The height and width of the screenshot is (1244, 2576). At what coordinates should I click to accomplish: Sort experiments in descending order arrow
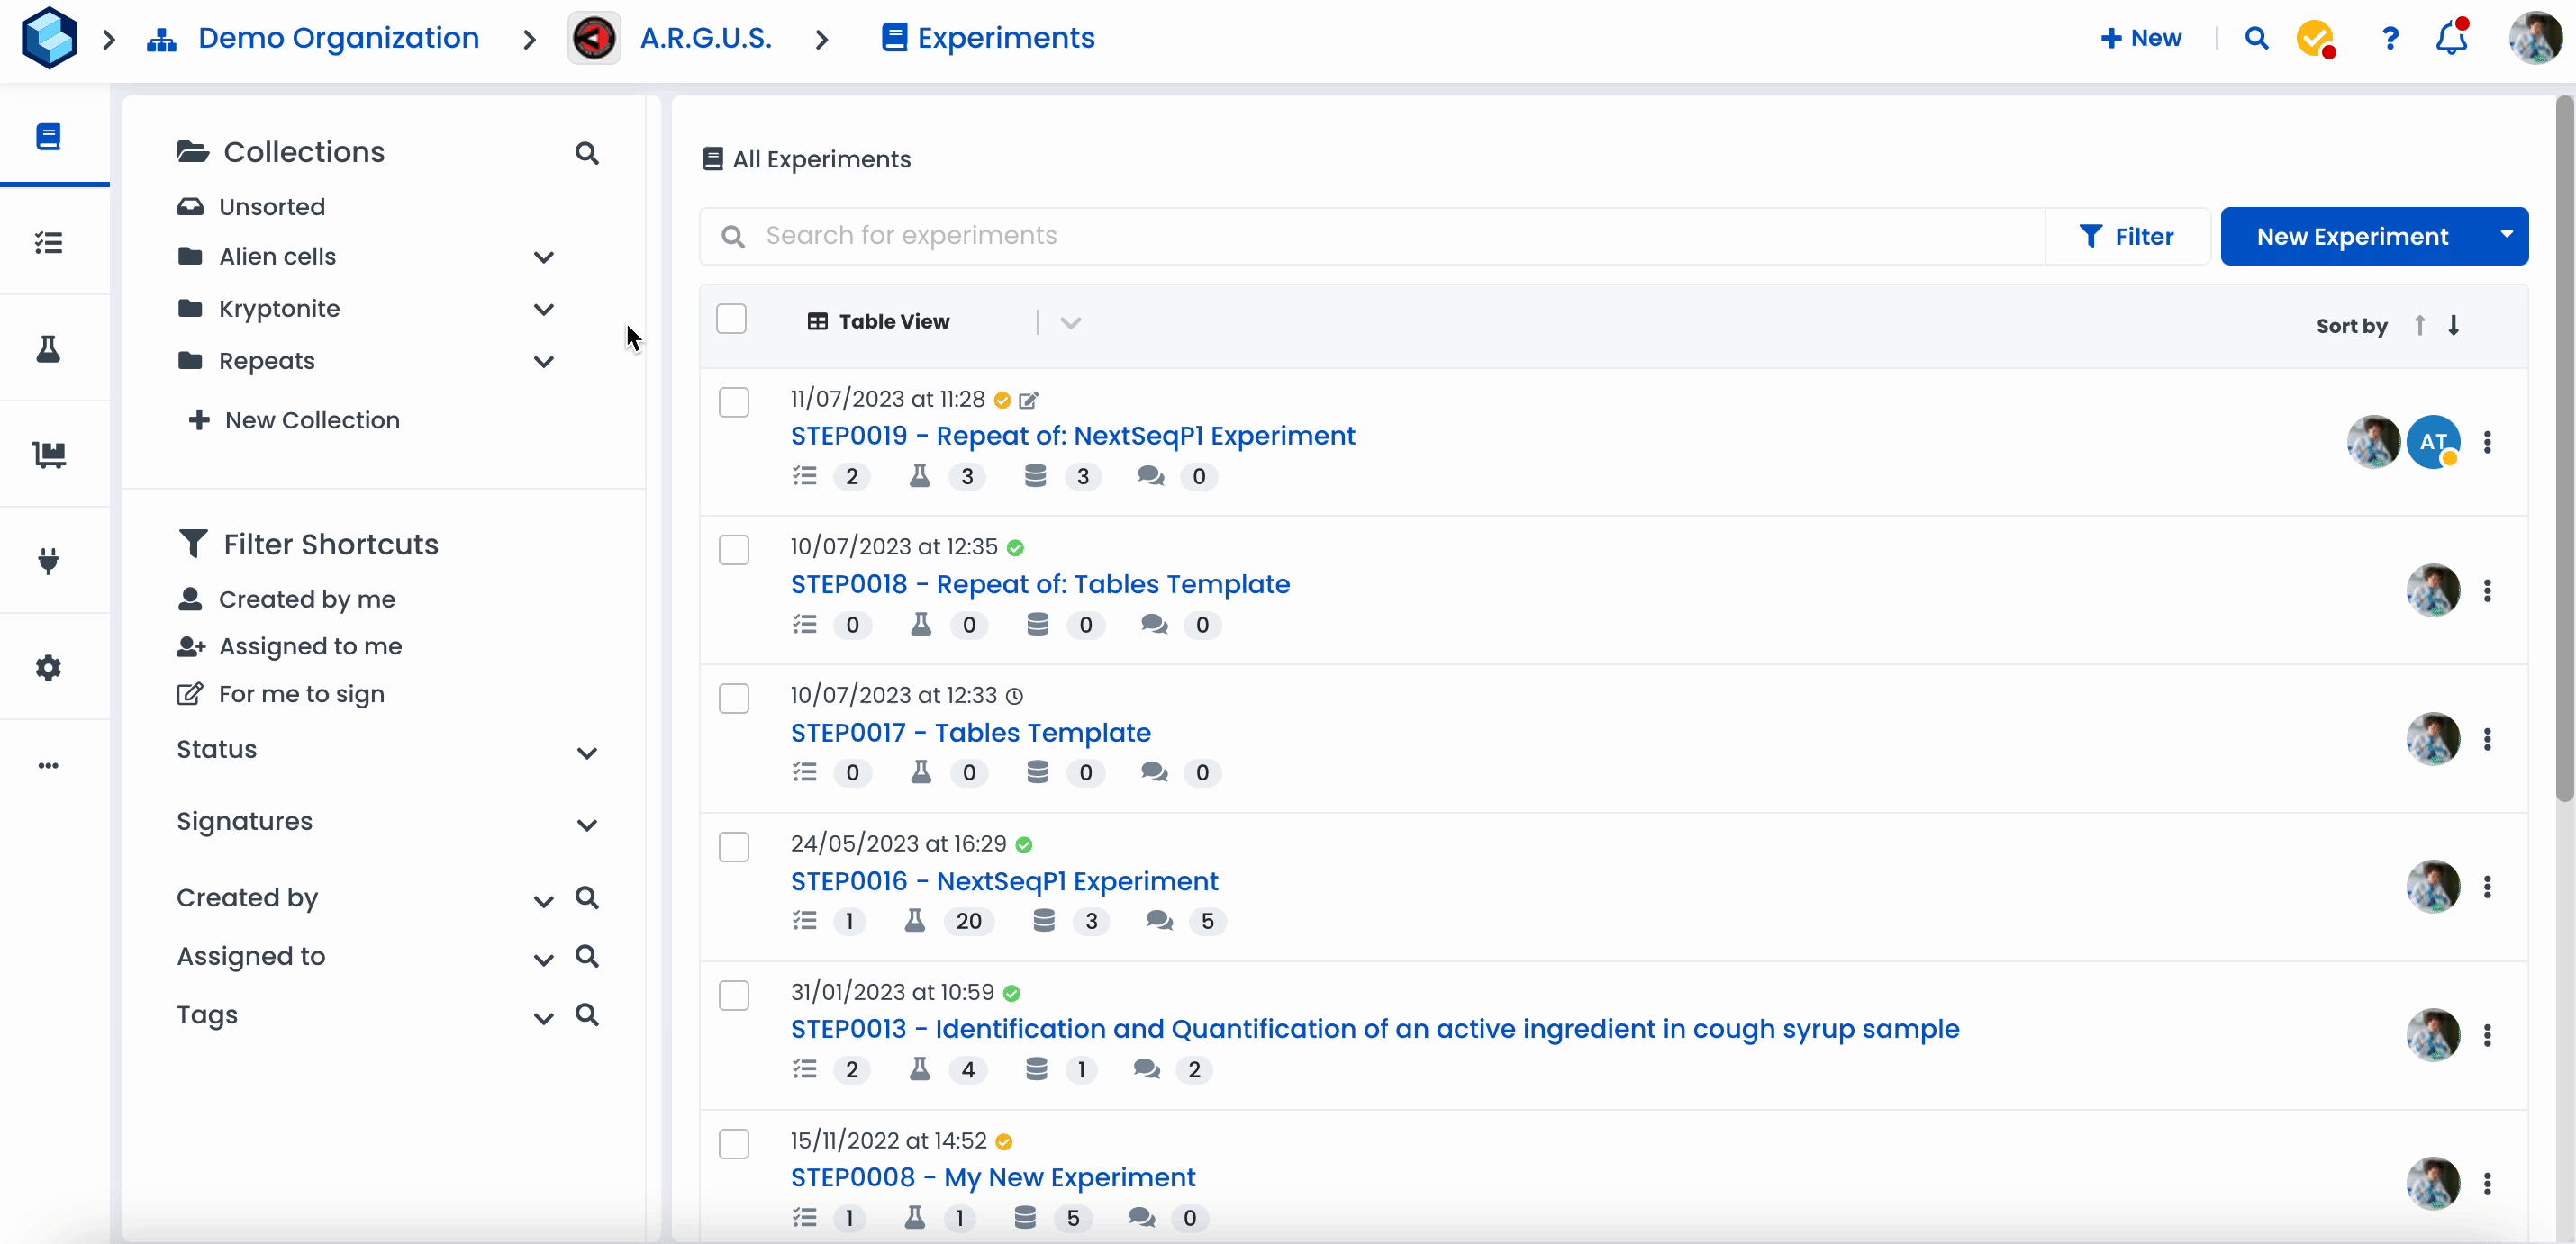pyautogui.click(x=2454, y=326)
